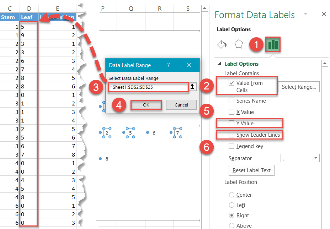
Task: Select the Effects pentagon icon
Action: pyautogui.click(x=239, y=44)
